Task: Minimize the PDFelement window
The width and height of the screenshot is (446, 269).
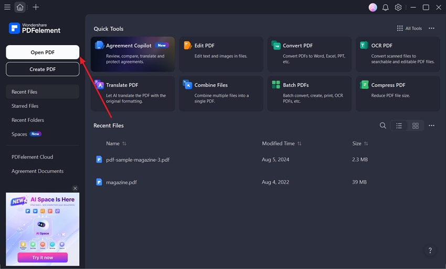Action: [413, 7]
